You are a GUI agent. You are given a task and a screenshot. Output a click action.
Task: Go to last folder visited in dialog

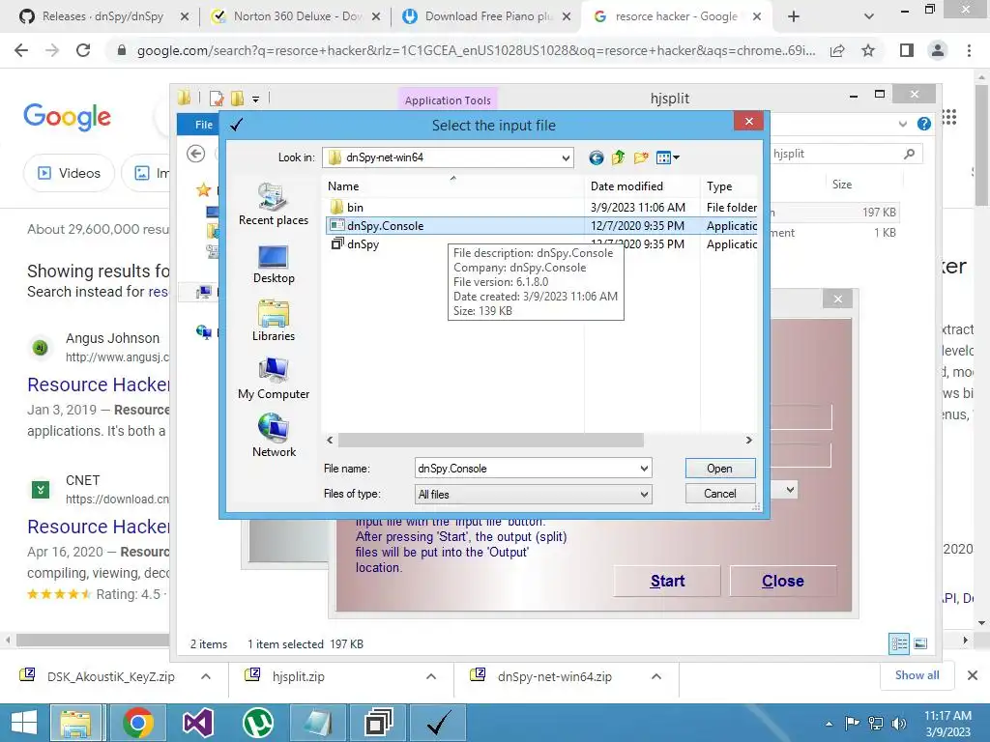pos(596,157)
